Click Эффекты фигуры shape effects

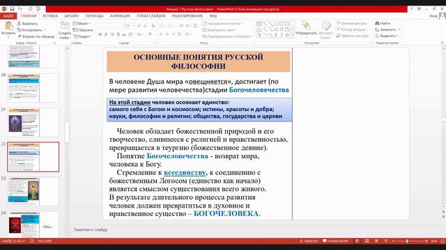pos(353,35)
